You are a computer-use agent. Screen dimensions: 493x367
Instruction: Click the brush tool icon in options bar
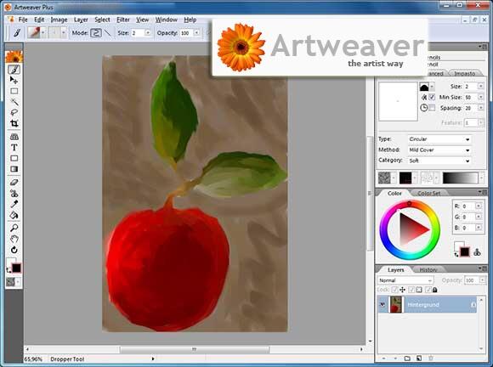(17, 32)
